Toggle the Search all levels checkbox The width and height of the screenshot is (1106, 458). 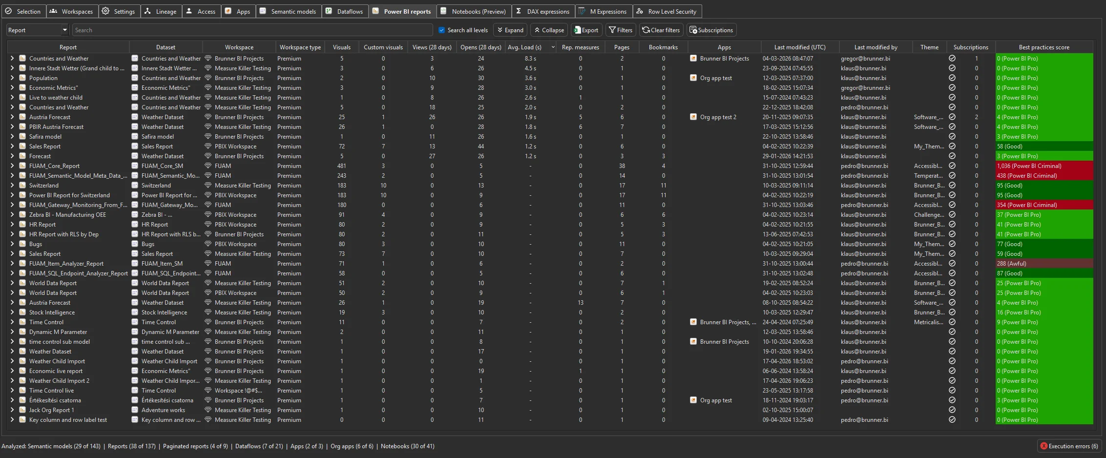442,30
